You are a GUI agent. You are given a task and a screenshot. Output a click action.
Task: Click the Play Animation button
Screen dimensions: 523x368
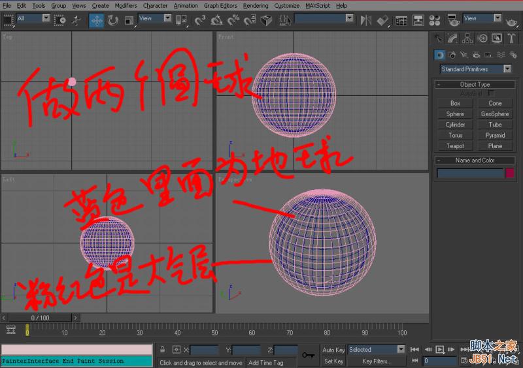(x=439, y=349)
